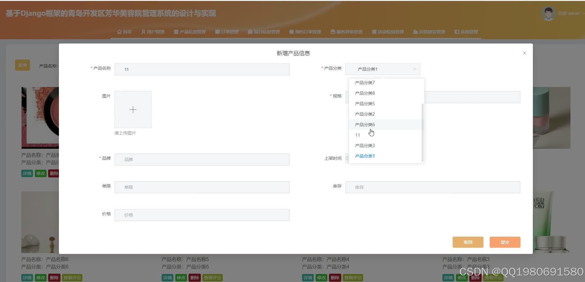This screenshot has height=282, width=585.
Task: Open the 产品信息管理 menu
Action: click(x=190, y=32)
